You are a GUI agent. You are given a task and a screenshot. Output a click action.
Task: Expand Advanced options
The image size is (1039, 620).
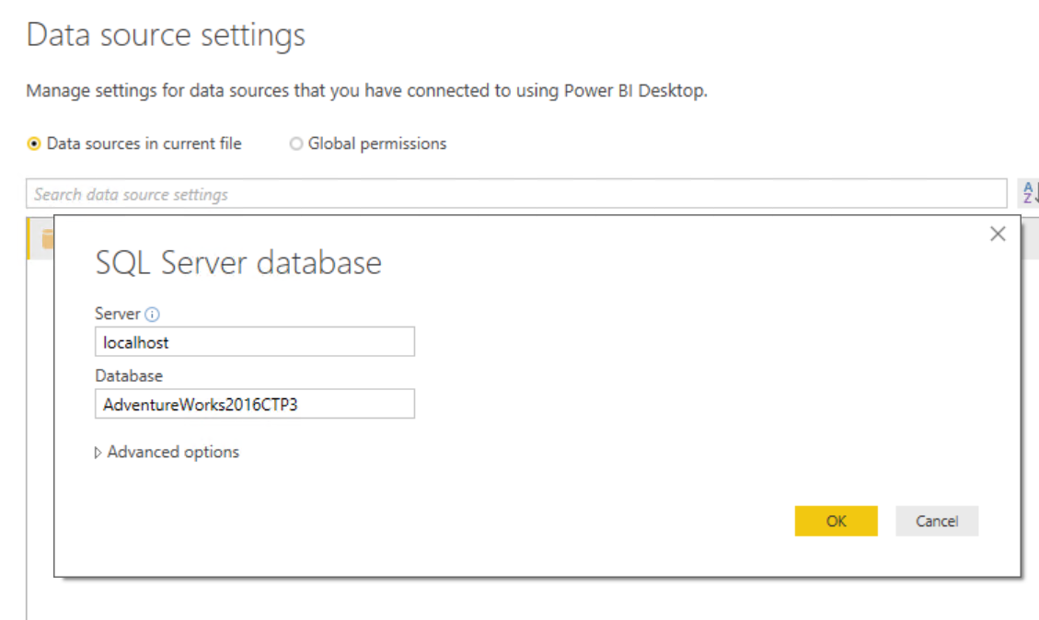pos(167,452)
